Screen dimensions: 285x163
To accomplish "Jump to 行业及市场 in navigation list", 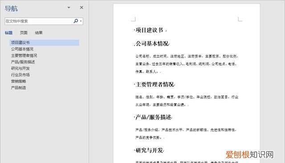I will (x=20, y=75).
